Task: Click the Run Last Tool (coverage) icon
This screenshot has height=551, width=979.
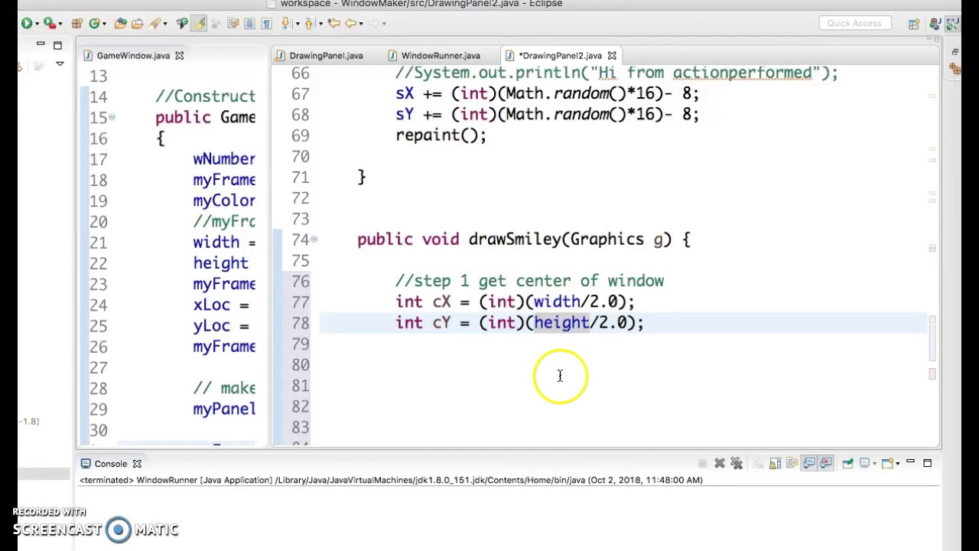Action: click(x=50, y=23)
